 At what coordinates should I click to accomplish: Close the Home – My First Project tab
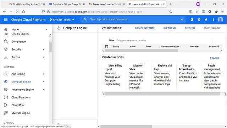[164, 4]
